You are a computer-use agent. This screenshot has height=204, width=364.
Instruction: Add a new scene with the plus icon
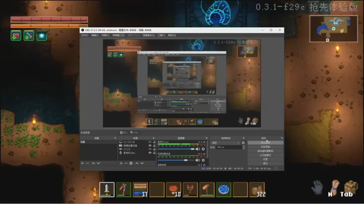(82, 163)
